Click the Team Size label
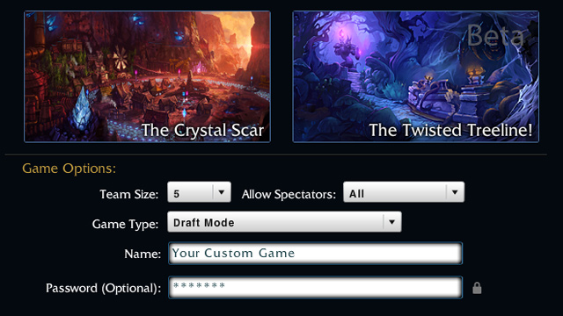Image resolution: width=563 pixels, height=316 pixels. pos(129,194)
